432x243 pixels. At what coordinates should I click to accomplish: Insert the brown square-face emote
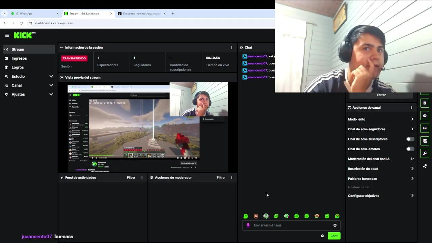click(256, 216)
